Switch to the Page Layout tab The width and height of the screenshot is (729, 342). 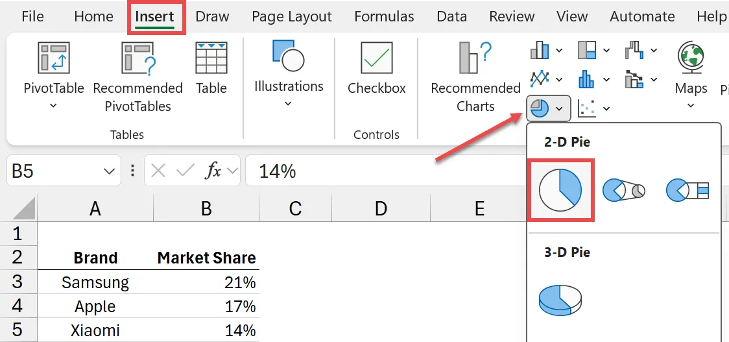click(x=291, y=17)
